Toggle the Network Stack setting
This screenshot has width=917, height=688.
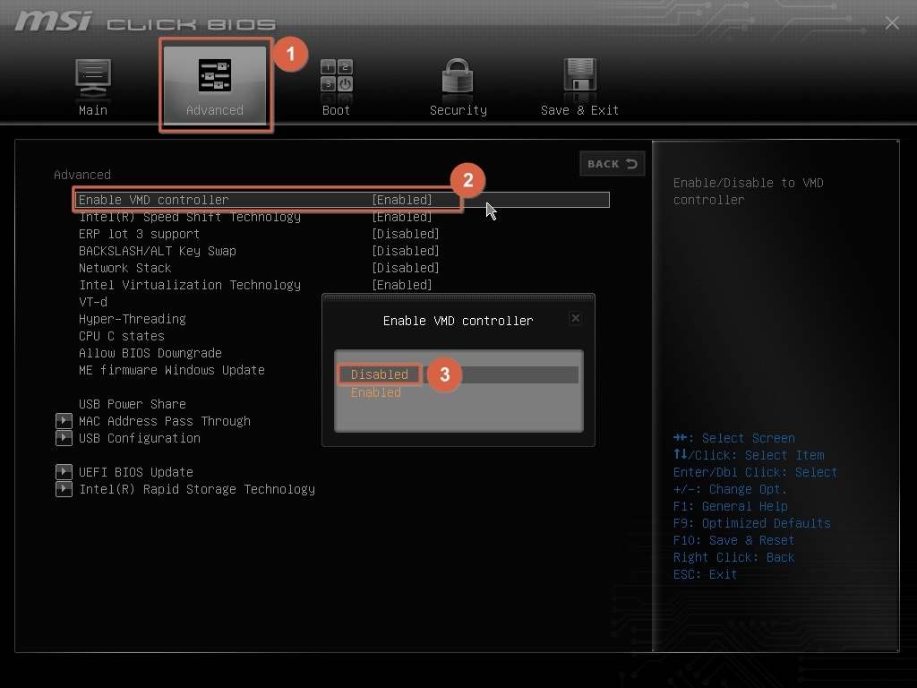tap(405, 268)
